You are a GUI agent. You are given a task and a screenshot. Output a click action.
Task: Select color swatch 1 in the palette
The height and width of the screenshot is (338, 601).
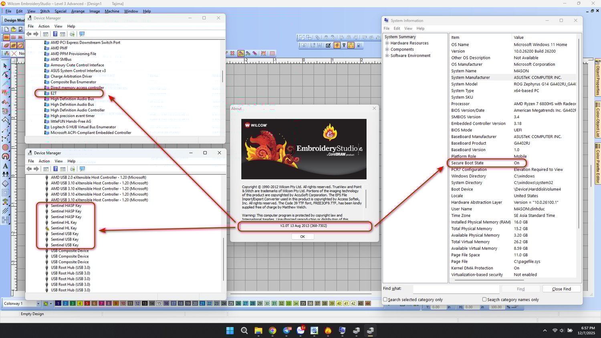tap(58, 304)
